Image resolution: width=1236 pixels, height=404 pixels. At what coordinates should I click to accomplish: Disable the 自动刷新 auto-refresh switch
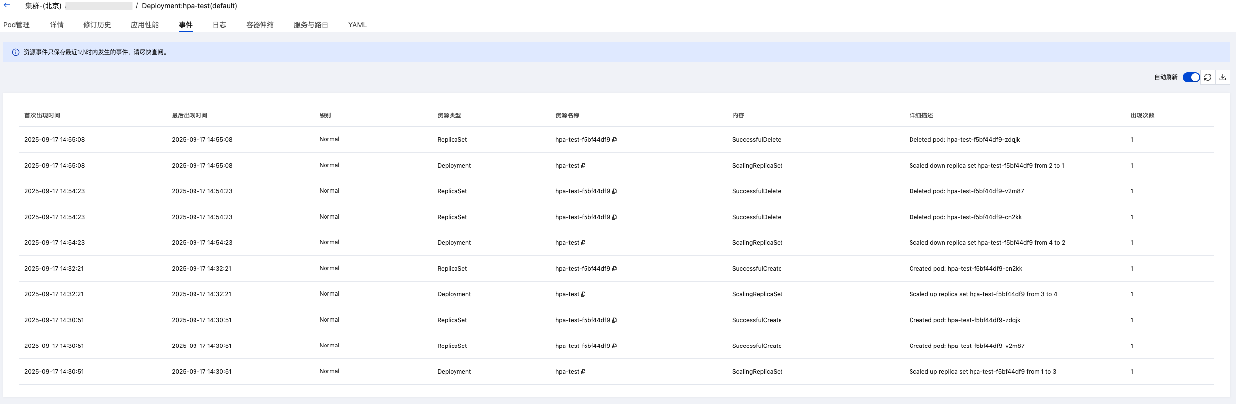click(x=1191, y=77)
